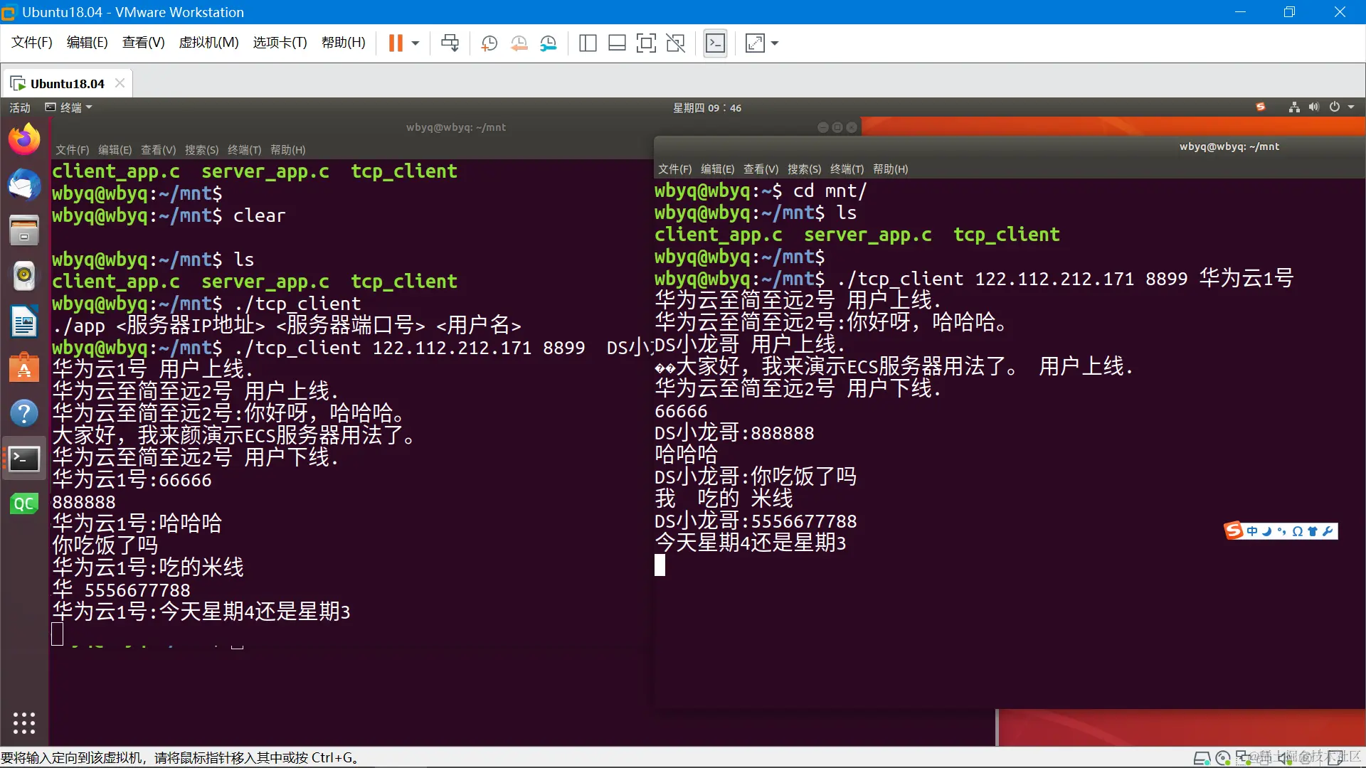Pause the virtual machine with the orange pause icon
1366x768 pixels.
click(396, 43)
